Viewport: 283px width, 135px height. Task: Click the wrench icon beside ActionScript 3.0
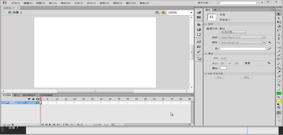coord(270,43)
